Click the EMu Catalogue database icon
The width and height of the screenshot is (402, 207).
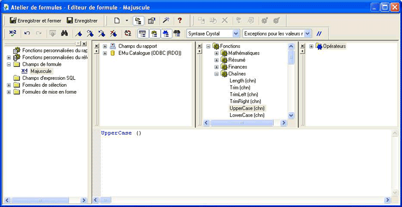113,53
